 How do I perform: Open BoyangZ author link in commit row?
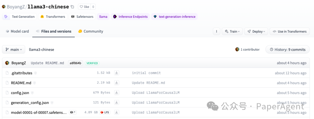click(19, 63)
